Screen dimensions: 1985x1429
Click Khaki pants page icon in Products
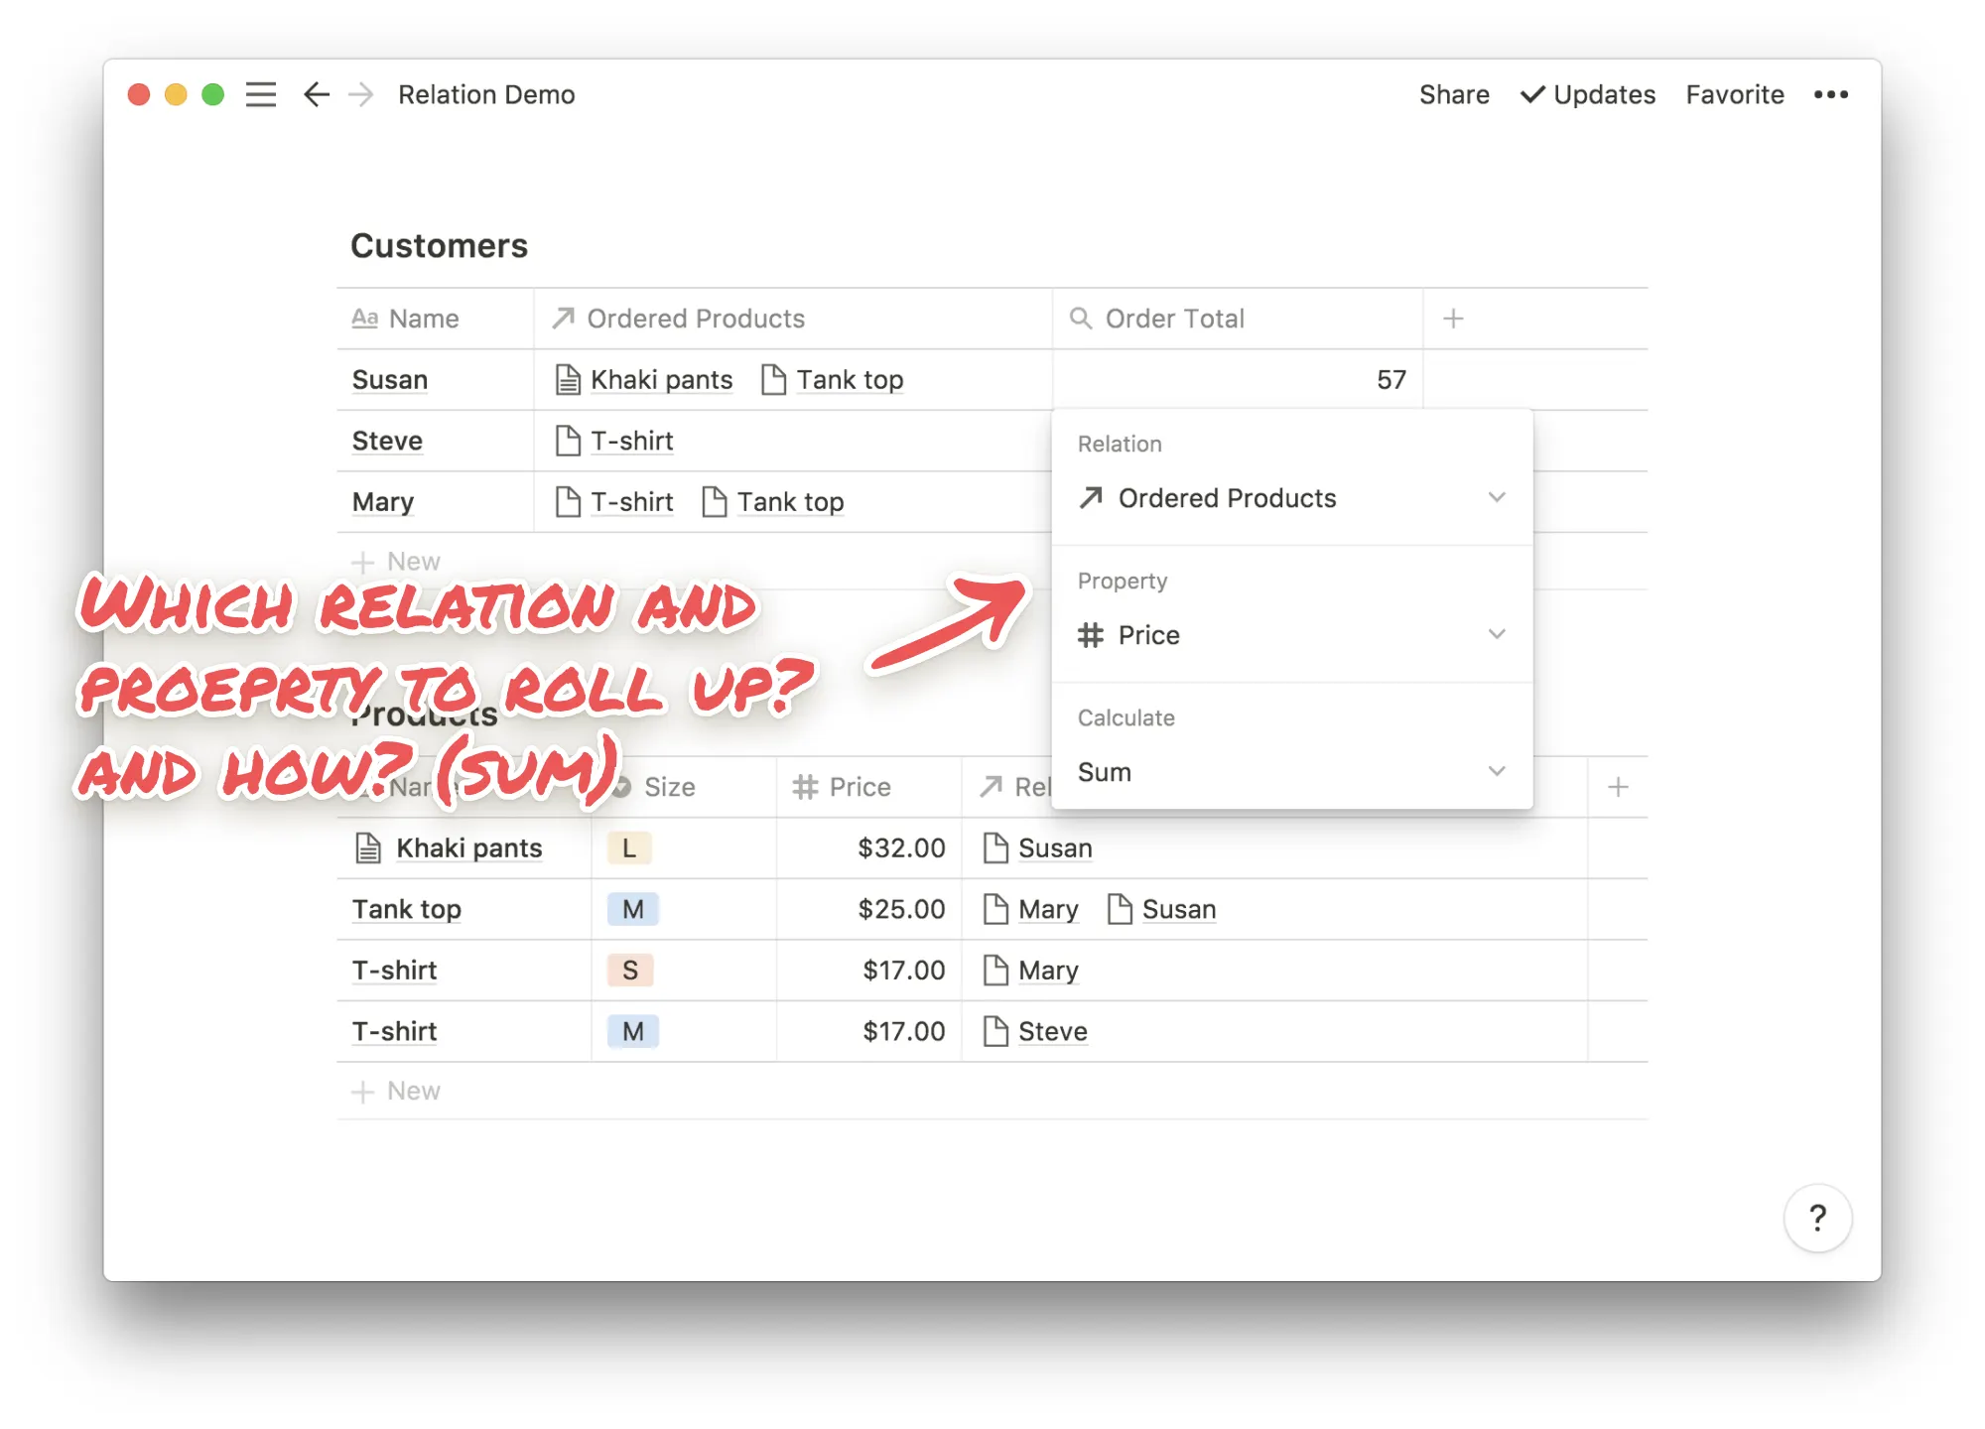point(368,848)
